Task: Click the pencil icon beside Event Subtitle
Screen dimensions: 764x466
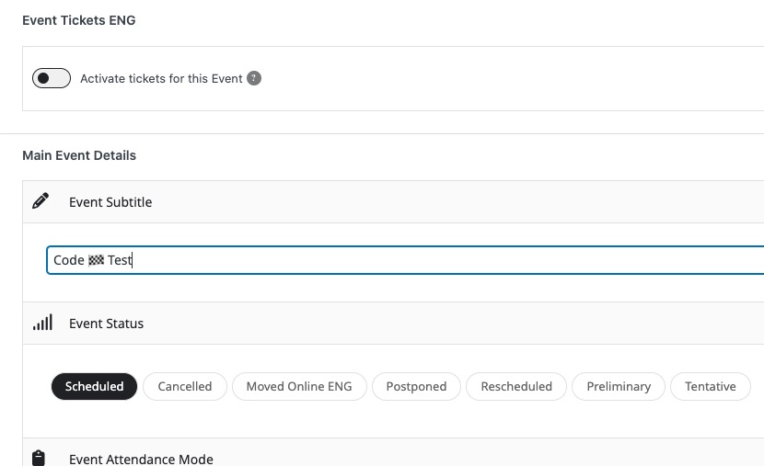Action: 41,201
